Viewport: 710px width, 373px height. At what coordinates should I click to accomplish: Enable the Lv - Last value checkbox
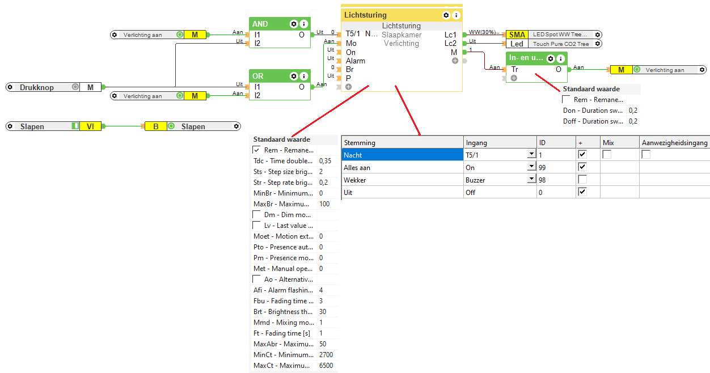257,226
